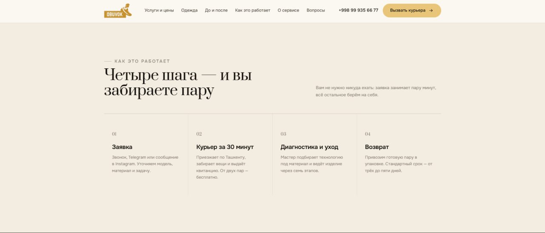This screenshot has width=545, height=233.
Task: Click the "Вызвать курьера" button
Action: pyautogui.click(x=412, y=11)
